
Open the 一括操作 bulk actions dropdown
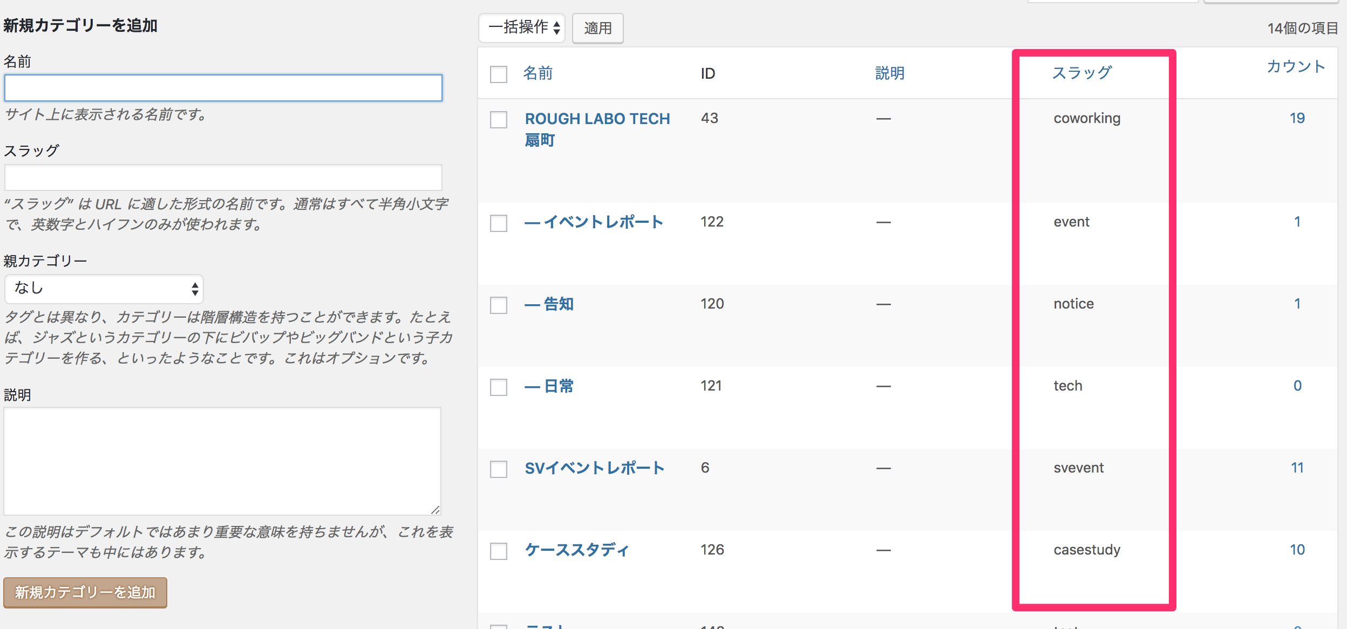tap(521, 28)
